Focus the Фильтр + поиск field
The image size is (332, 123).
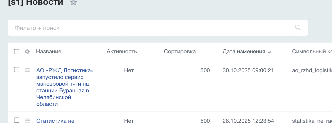150,28
